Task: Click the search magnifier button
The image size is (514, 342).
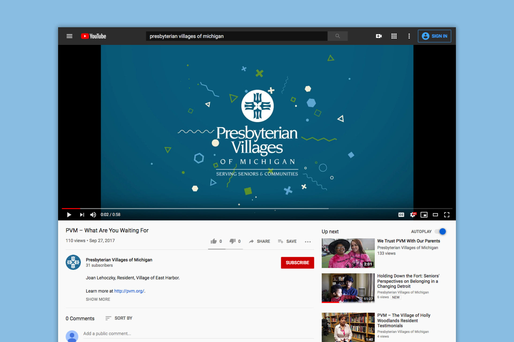Action: (x=338, y=36)
